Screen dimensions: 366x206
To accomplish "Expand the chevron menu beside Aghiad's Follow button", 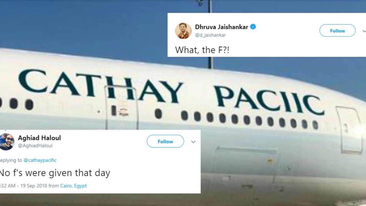I will point(193,142).
